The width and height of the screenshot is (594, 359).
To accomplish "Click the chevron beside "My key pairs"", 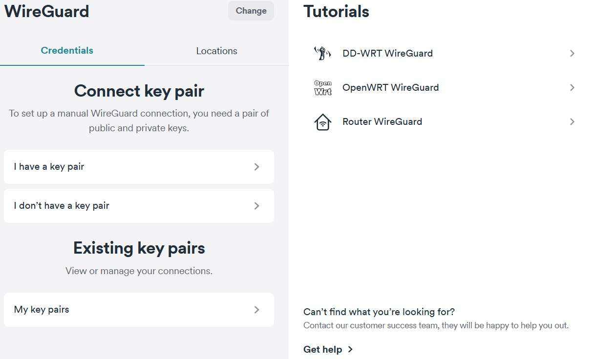I will click(x=257, y=310).
